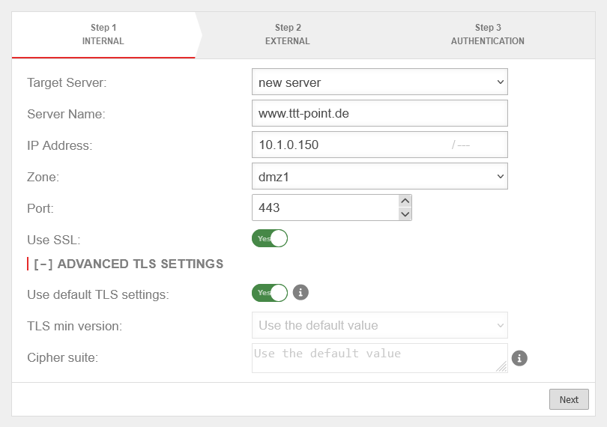
Task: Increase Port value with up arrow
Action: pyautogui.click(x=405, y=201)
